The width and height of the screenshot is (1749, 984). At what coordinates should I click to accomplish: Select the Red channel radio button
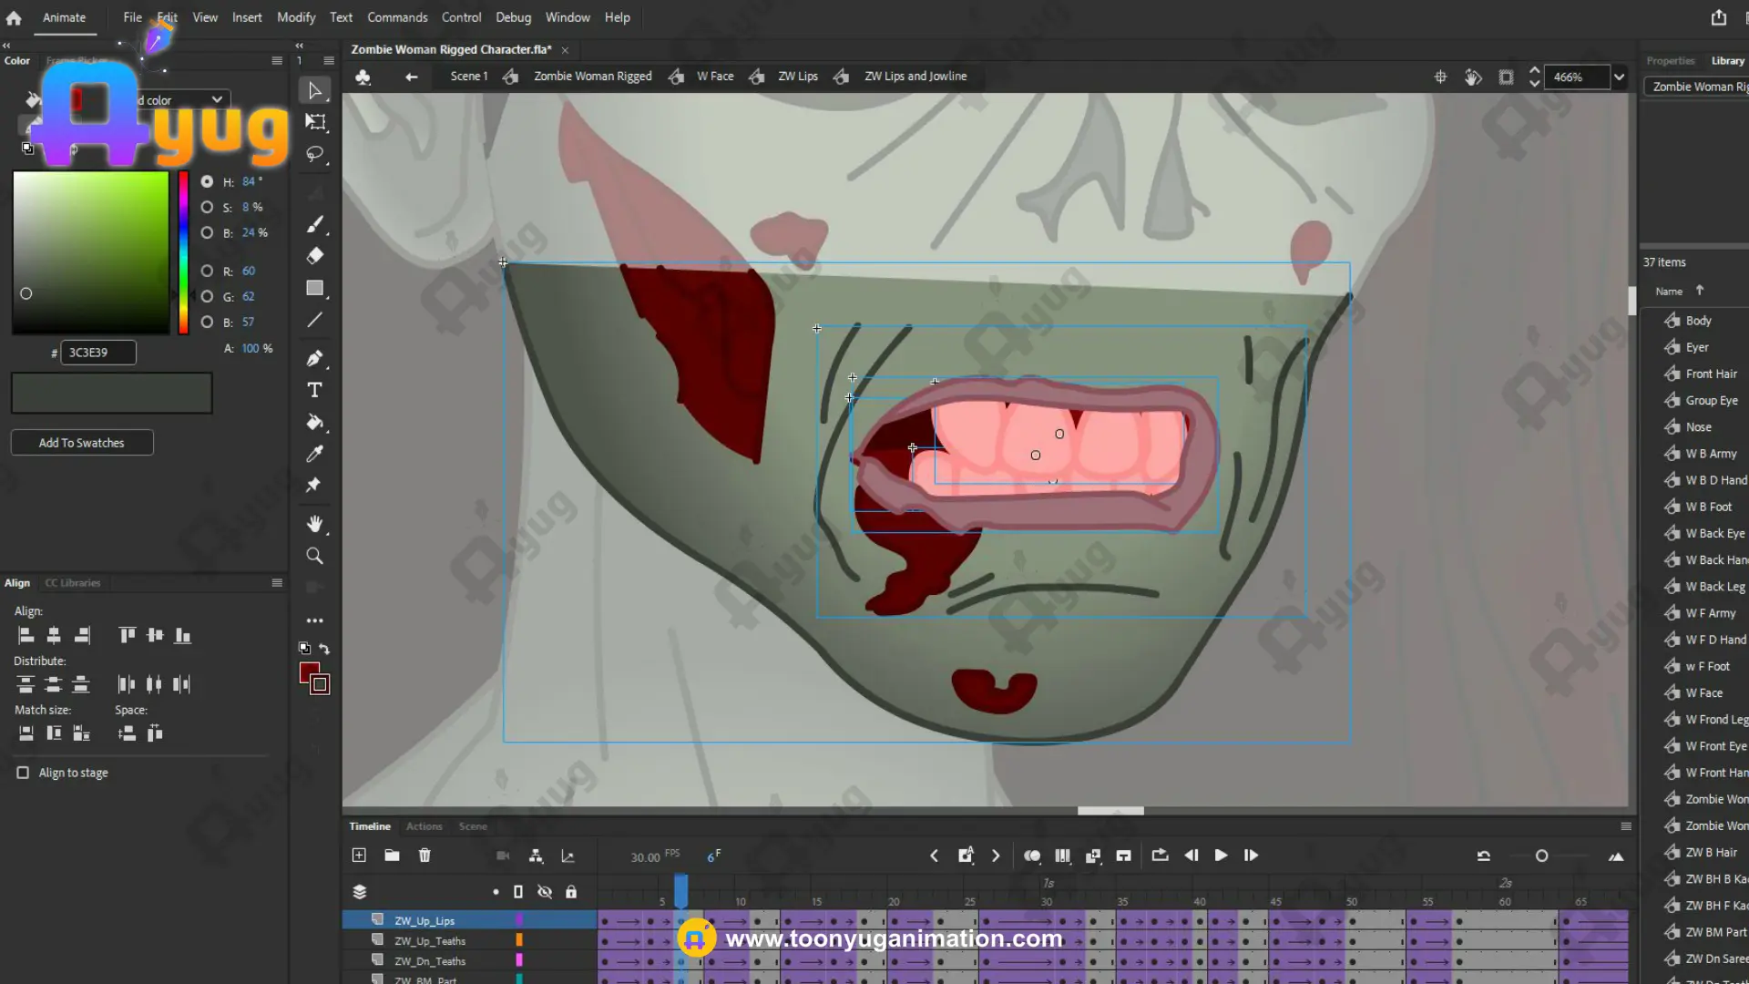coord(207,271)
